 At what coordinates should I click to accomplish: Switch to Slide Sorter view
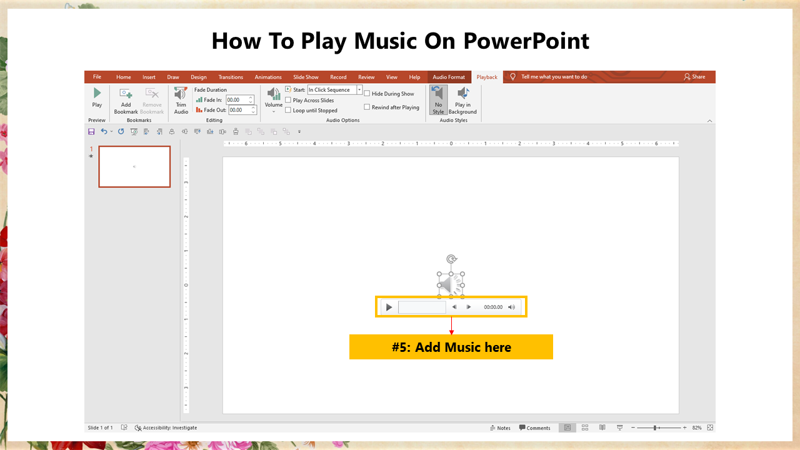click(x=585, y=427)
